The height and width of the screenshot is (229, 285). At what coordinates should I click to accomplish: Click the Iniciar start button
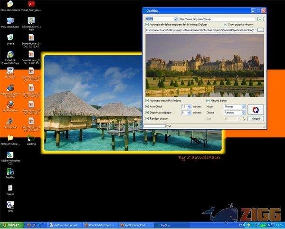click(11, 225)
